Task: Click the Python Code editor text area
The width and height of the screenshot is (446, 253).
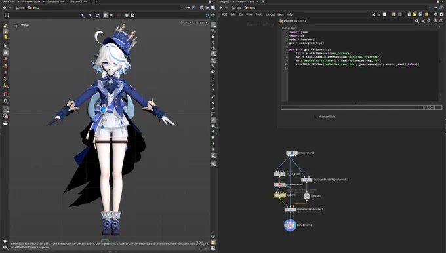Action: pos(363,66)
